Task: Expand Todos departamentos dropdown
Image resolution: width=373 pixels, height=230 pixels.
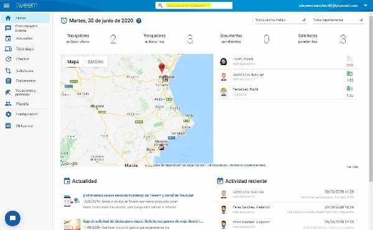Action: click(x=338, y=20)
